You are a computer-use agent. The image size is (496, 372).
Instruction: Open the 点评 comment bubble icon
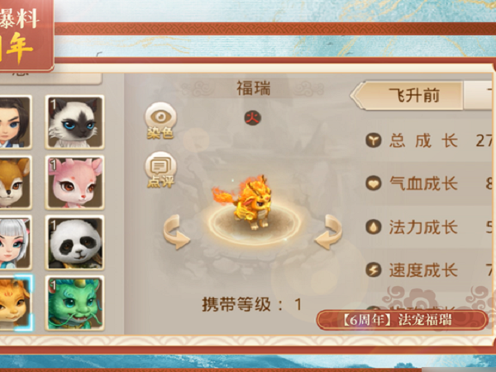click(160, 169)
